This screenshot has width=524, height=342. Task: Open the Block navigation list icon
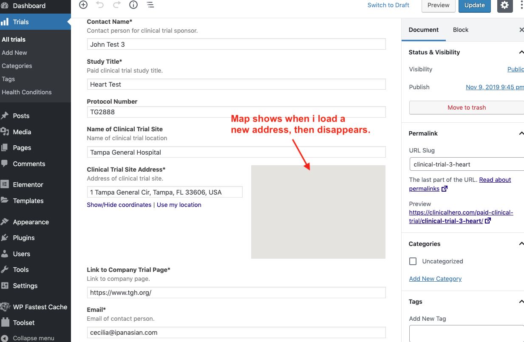coord(150,5)
